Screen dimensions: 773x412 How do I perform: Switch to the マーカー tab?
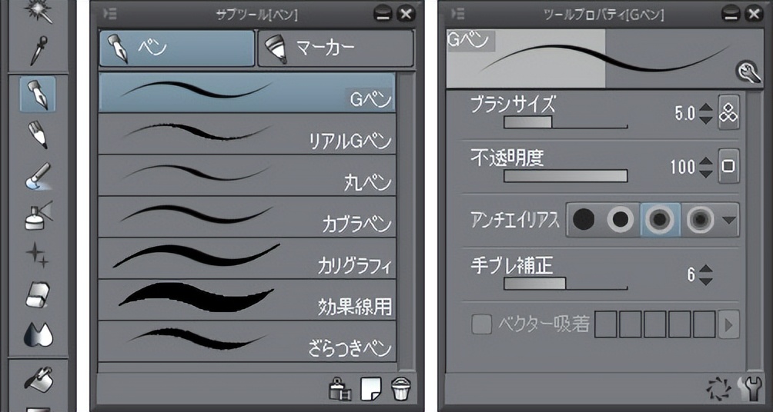click(336, 48)
